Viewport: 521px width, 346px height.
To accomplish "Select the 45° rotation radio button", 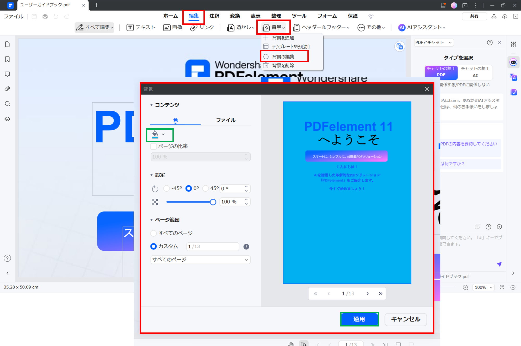I will pyautogui.click(x=206, y=188).
